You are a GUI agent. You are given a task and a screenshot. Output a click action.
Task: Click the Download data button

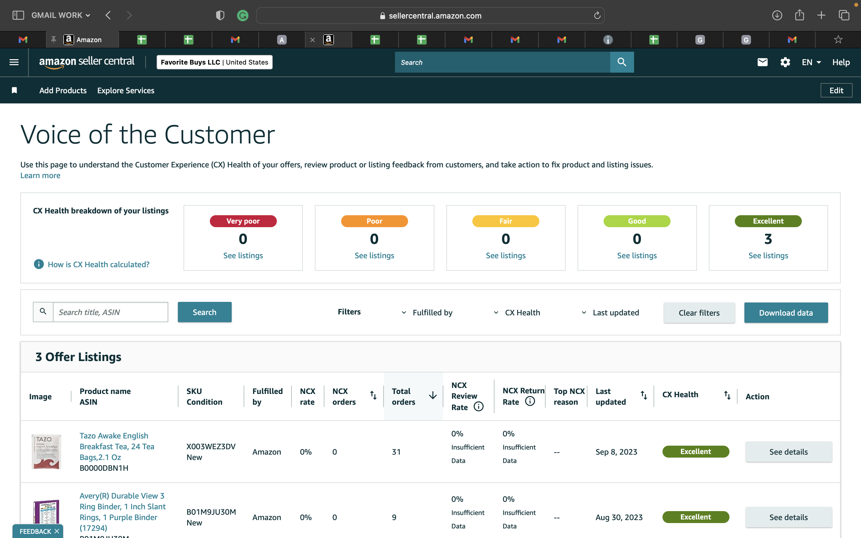tap(786, 313)
